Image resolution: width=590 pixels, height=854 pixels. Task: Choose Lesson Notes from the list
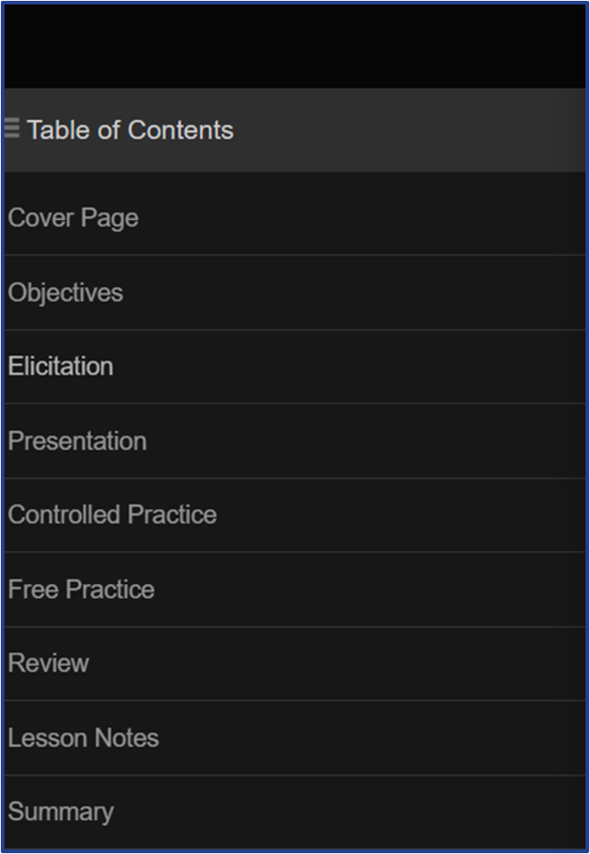[x=83, y=738]
